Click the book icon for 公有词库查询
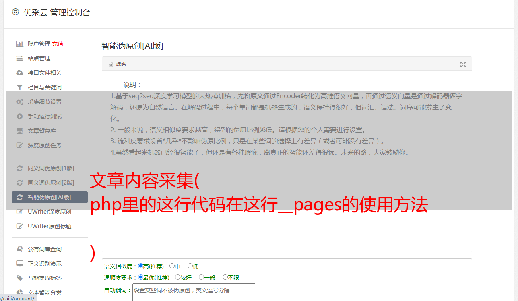Viewport: 518px width, 301px height. click(19, 249)
